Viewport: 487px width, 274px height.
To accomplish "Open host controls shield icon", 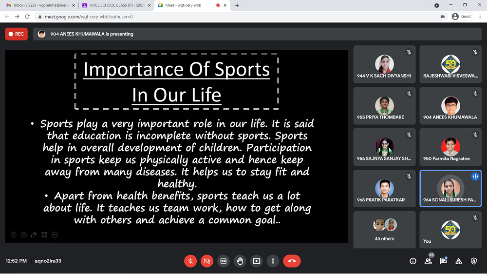I will [473, 261].
